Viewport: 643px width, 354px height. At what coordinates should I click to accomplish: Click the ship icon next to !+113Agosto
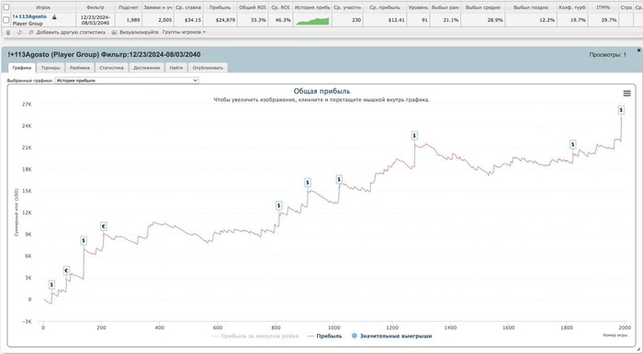click(54, 17)
